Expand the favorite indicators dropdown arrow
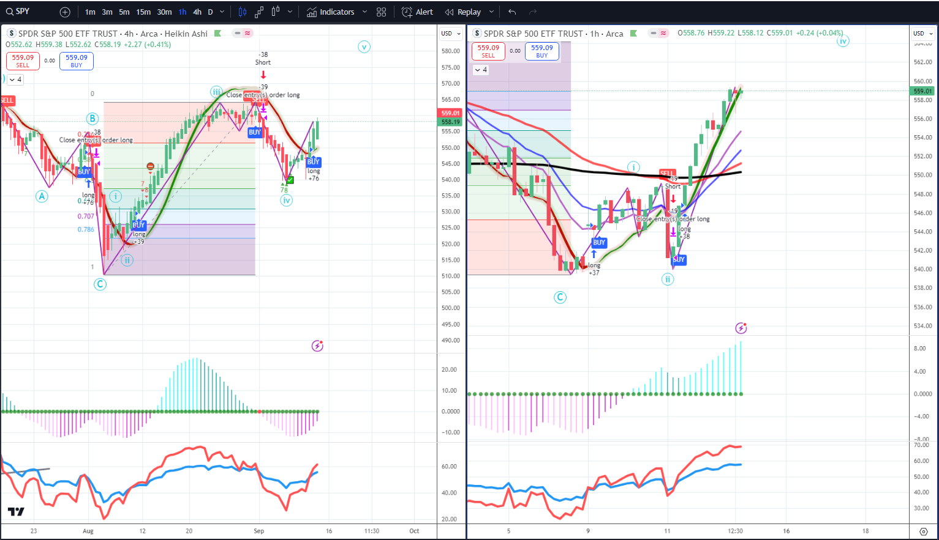The height and width of the screenshot is (540, 939). 364,12
